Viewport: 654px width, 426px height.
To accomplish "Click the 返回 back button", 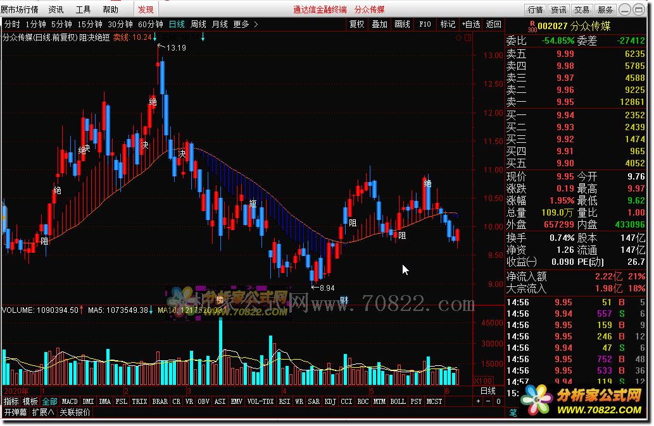I will point(494,25).
